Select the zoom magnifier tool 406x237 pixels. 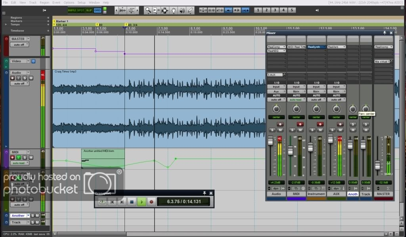147,10
